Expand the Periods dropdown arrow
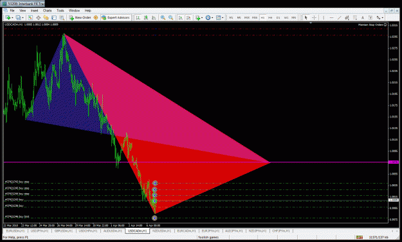 [x=212, y=17]
